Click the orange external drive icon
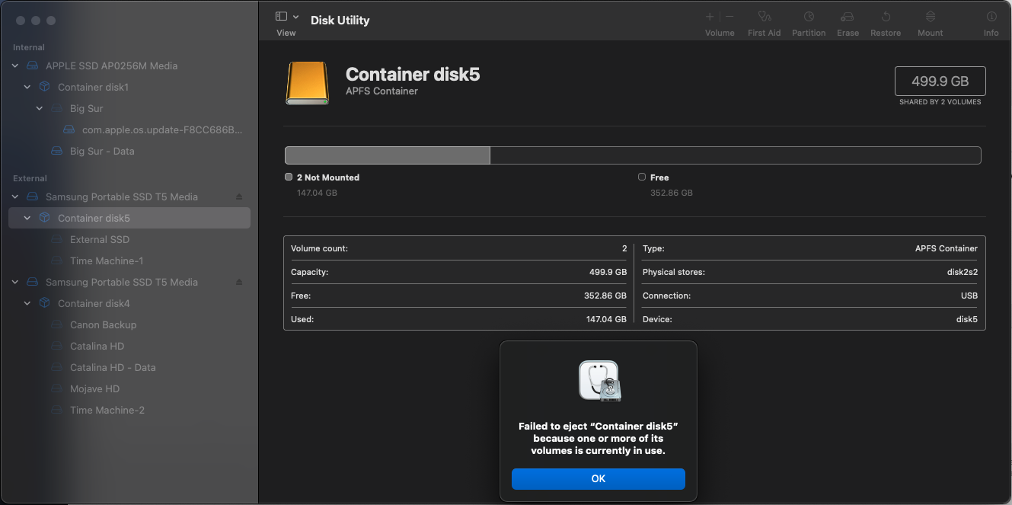The width and height of the screenshot is (1012, 505). click(x=308, y=82)
